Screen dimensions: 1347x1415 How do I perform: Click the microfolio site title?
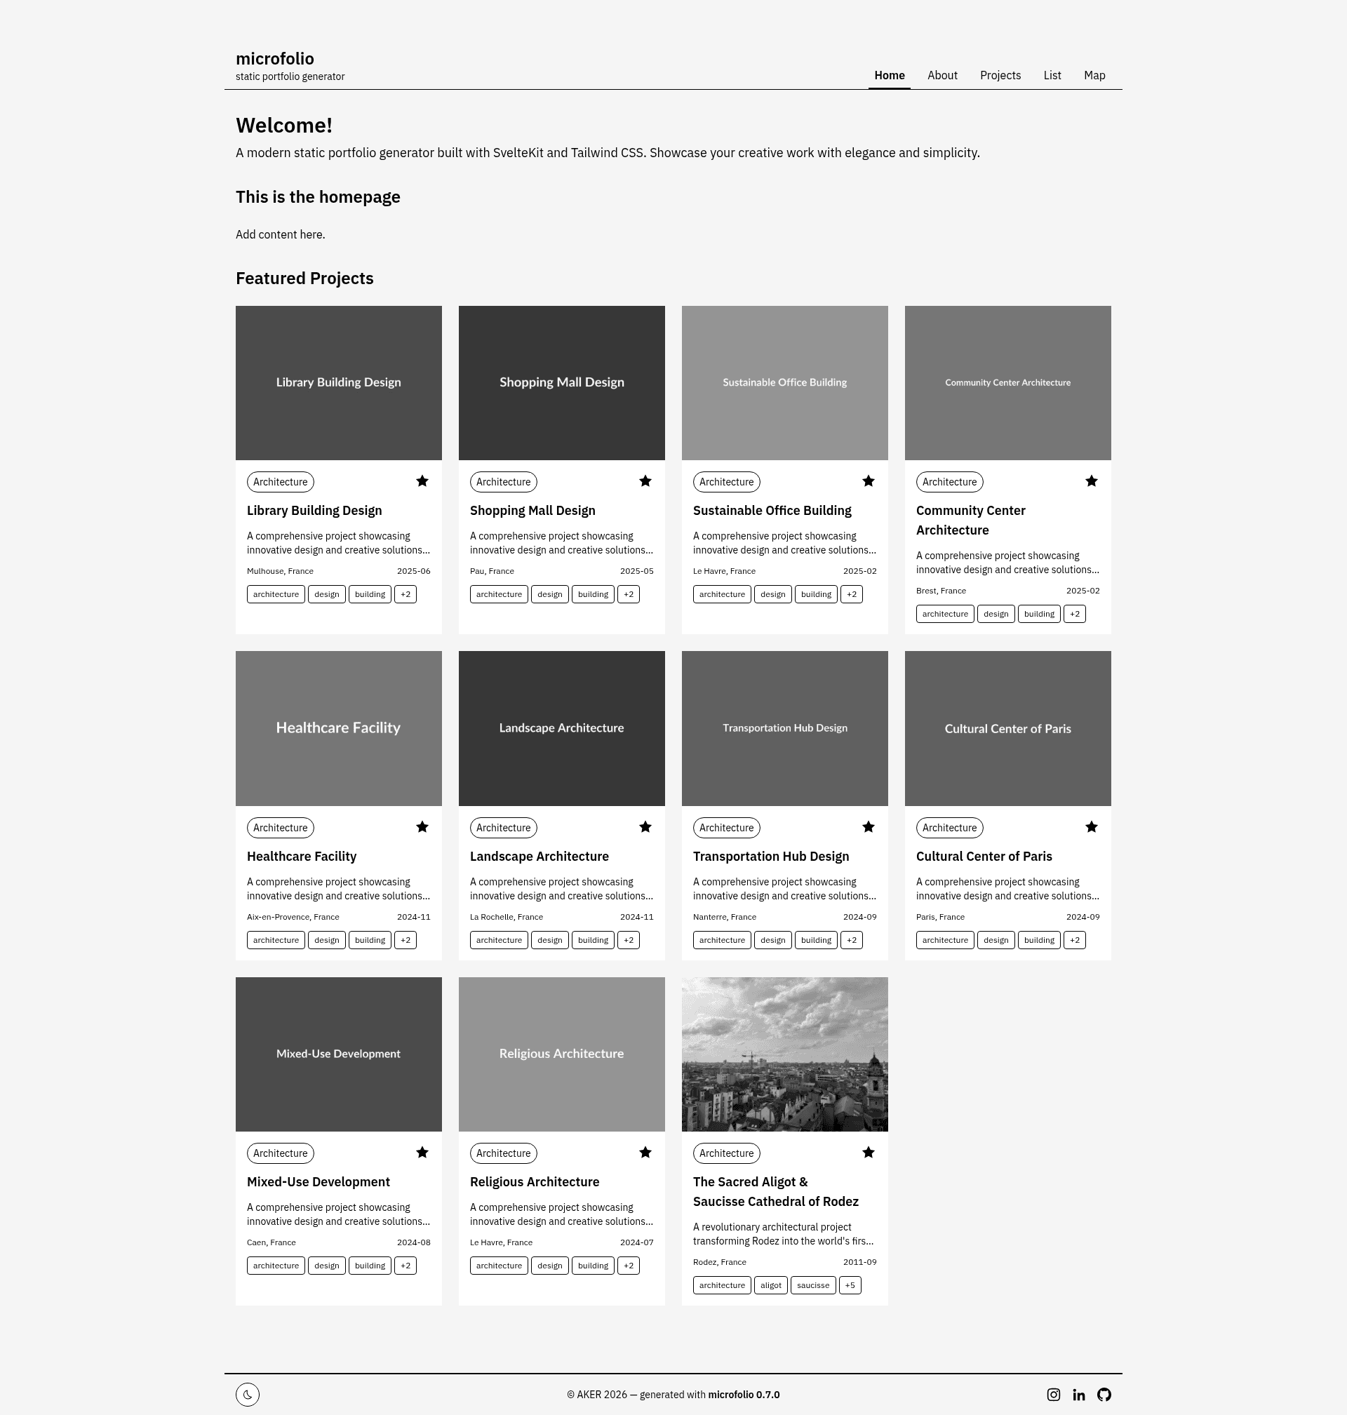click(275, 59)
